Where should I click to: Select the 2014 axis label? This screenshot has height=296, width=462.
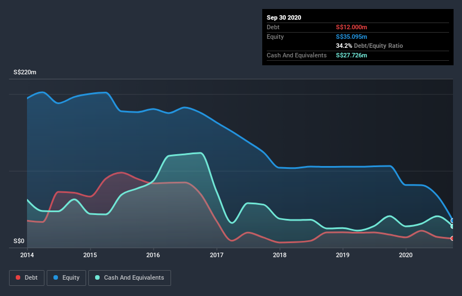tap(27, 255)
